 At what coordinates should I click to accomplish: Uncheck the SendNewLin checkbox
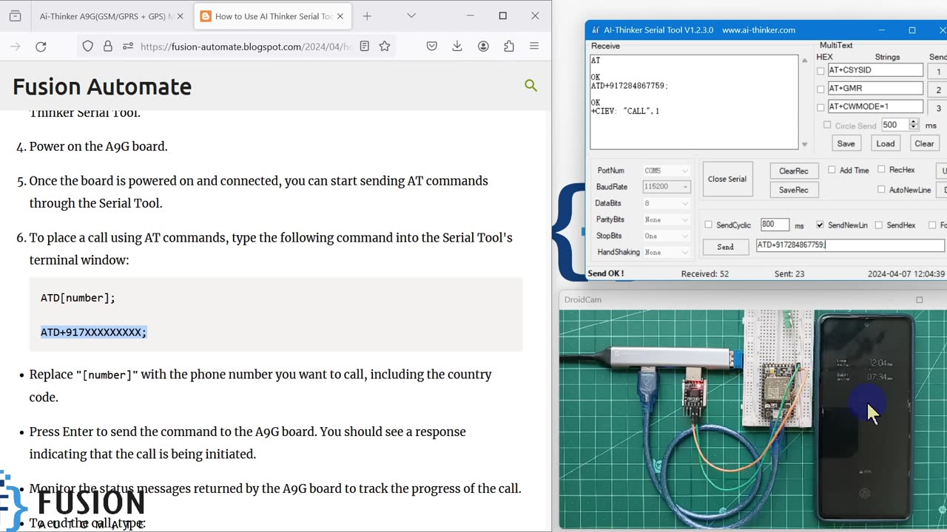(820, 225)
